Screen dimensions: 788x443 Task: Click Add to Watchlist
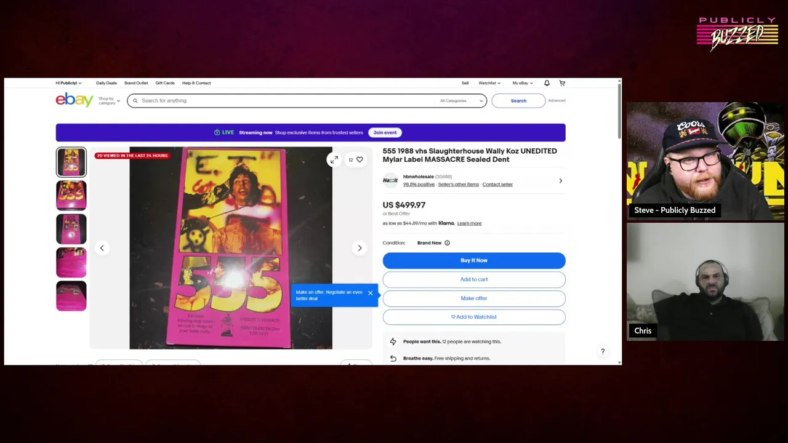pyautogui.click(x=474, y=317)
